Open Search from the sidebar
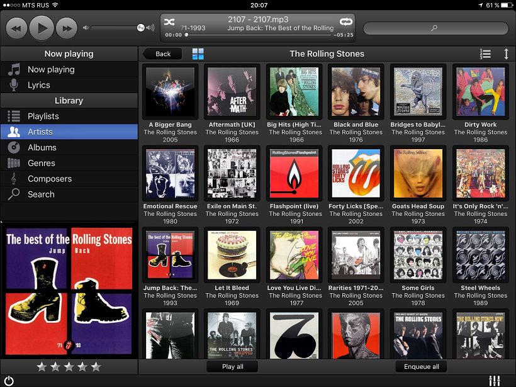The height and width of the screenshot is (387, 516). pyautogui.click(x=69, y=194)
